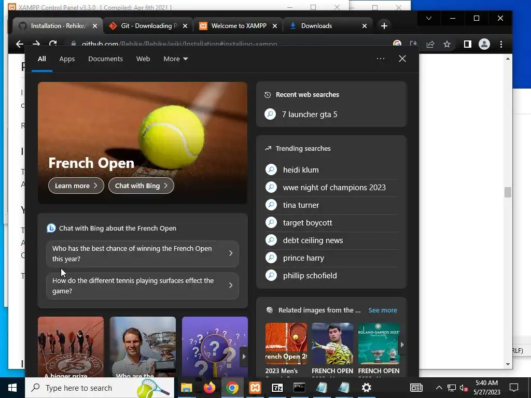Viewport: 531px width, 398px height.
Task: Search trending 'heidi klum'
Action: pyautogui.click(x=332, y=169)
